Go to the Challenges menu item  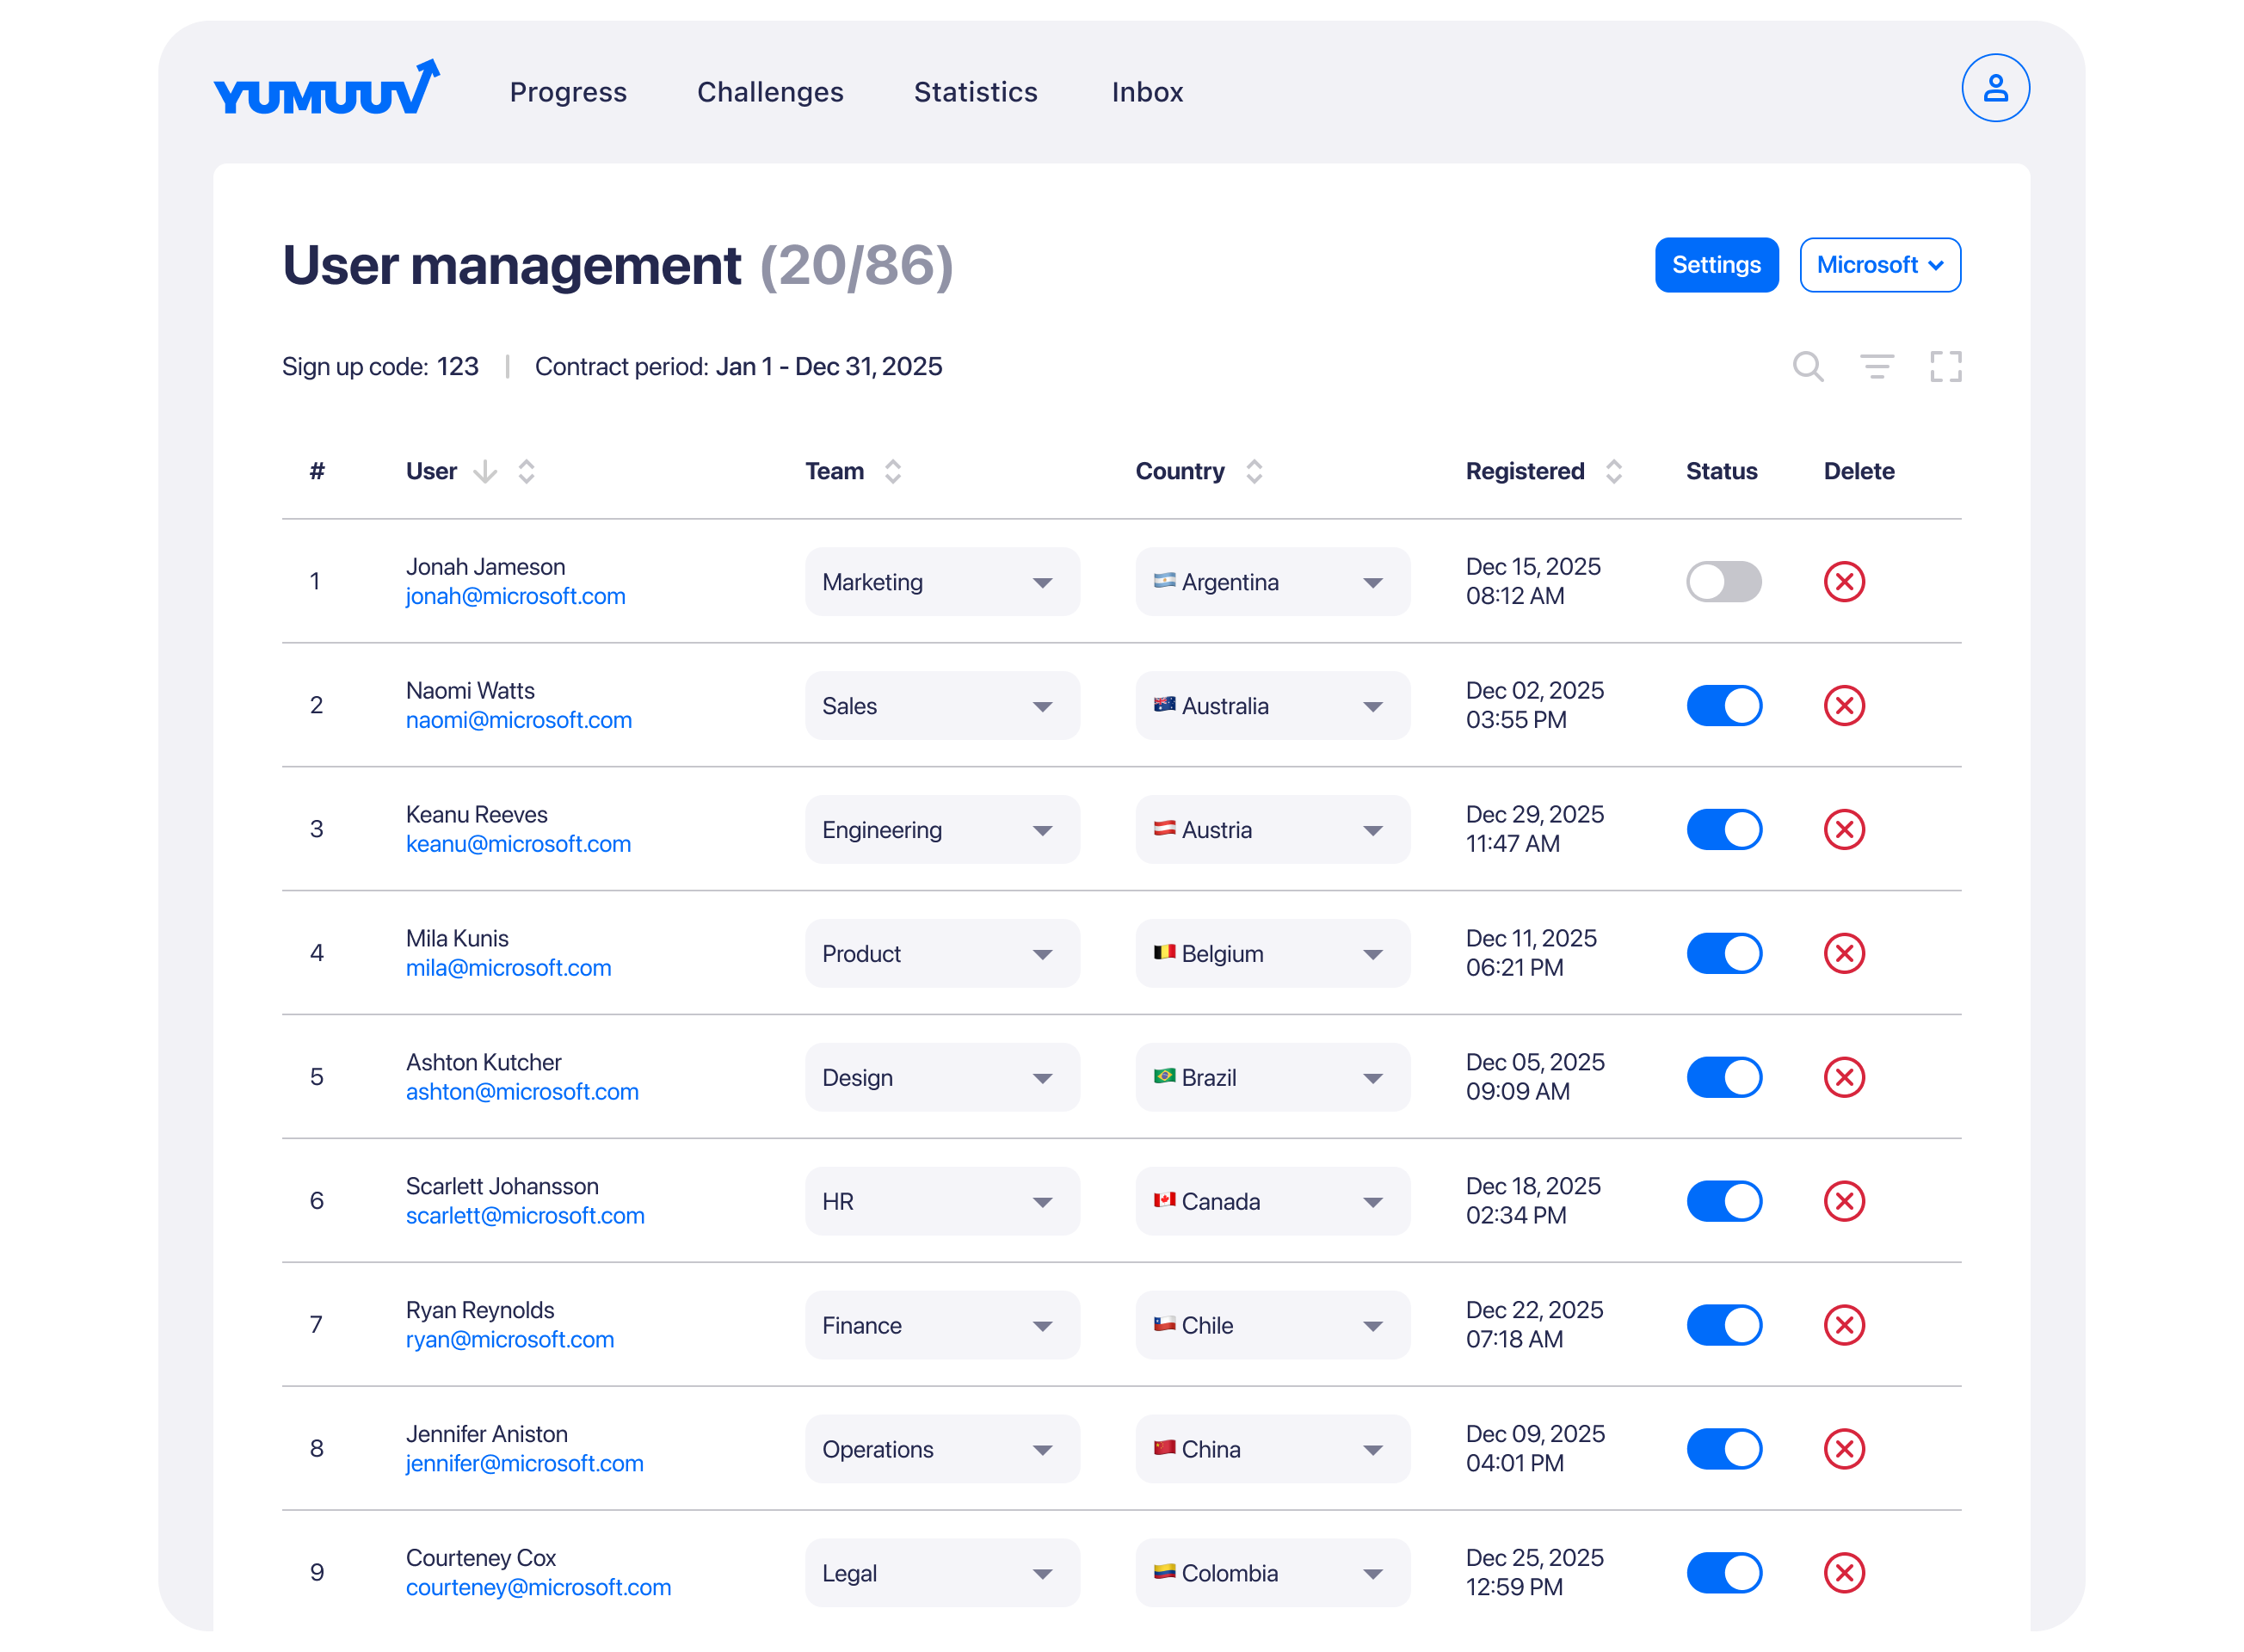click(770, 92)
